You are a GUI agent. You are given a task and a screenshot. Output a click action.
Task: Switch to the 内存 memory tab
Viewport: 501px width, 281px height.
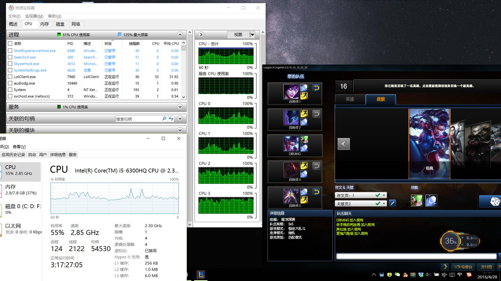pos(44,24)
